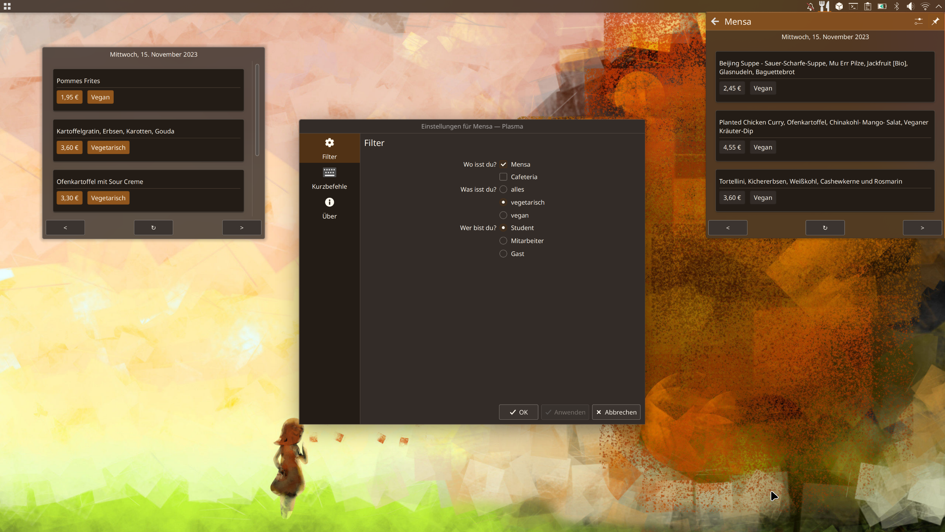Click the 3,60 € Tortellini price tag
Viewport: 945px width, 532px height.
(x=732, y=198)
